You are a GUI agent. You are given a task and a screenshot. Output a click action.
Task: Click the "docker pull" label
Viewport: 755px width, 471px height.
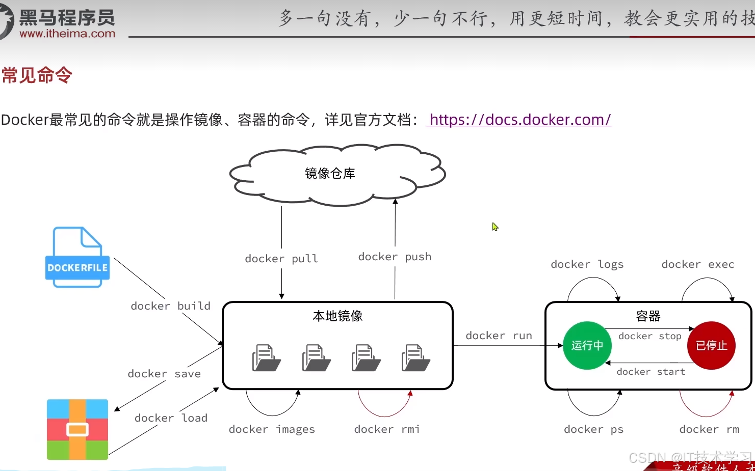tap(281, 259)
